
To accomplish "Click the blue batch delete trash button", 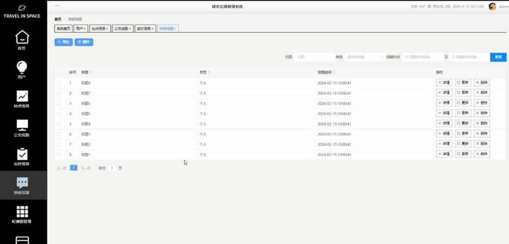I will pyautogui.click(x=84, y=42).
